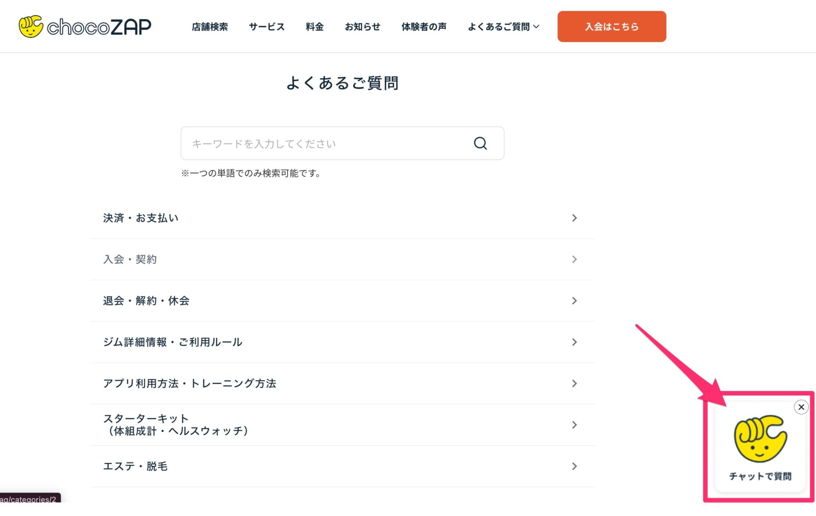Image resolution: width=816 pixels, height=516 pixels.
Task: Go to 店舗検索 in navigation
Action: tap(210, 27)
